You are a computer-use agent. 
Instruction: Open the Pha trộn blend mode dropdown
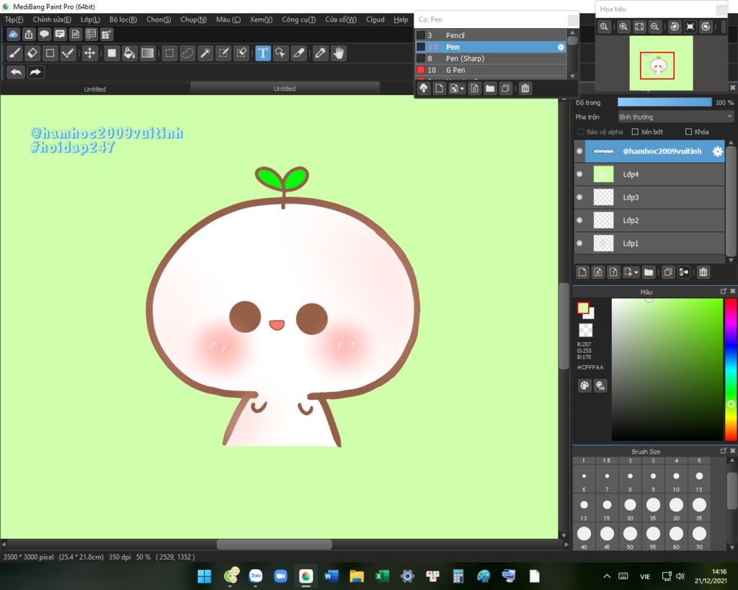pos(676,117)
